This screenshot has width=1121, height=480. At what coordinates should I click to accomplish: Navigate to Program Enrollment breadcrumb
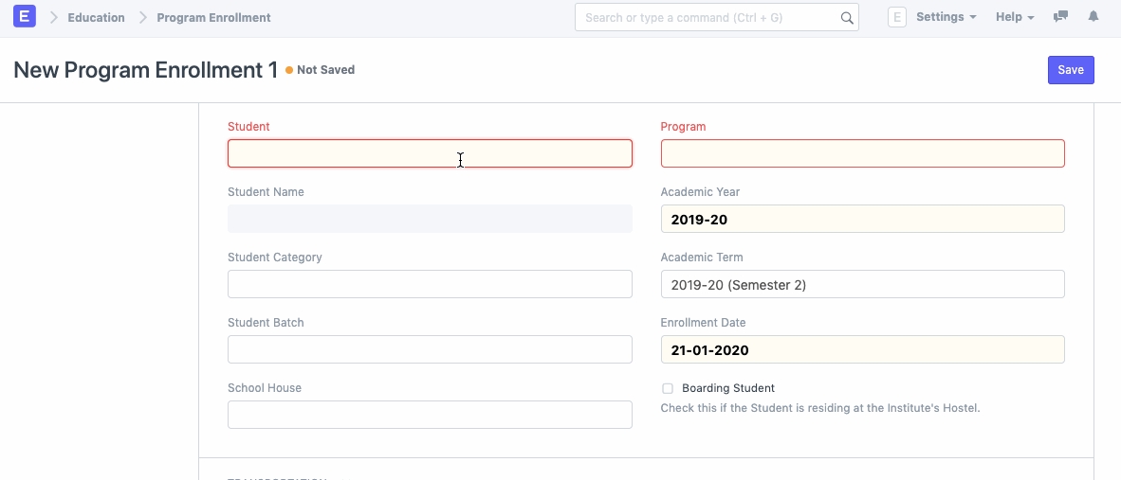(x=213, y=18)
